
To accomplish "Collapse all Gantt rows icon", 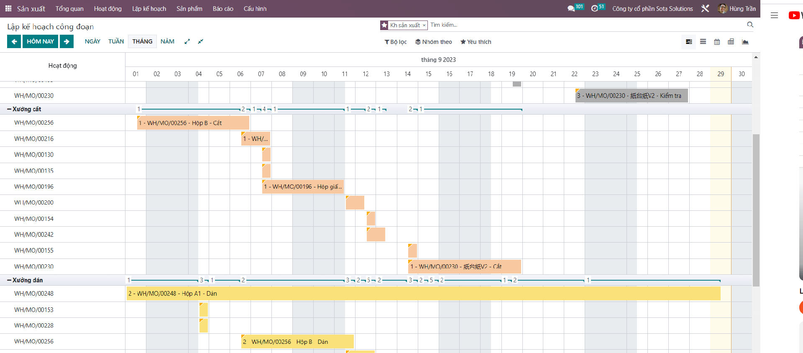I will pos(201,41).
